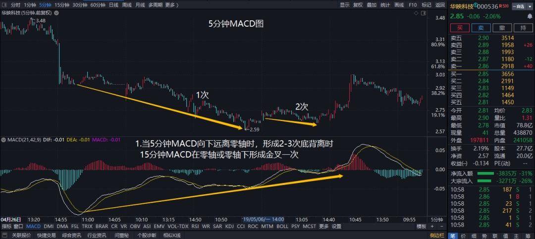535x239 pixels.
Task: Open 多周期 view
Action: pyautogui.click(x=155, y=5)
